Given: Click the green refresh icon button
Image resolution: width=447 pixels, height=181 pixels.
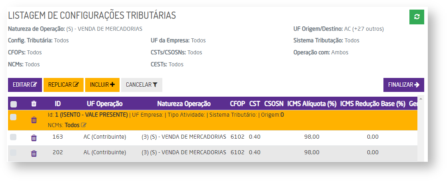Looking at the screenshot, I should (x=417, y=17).
